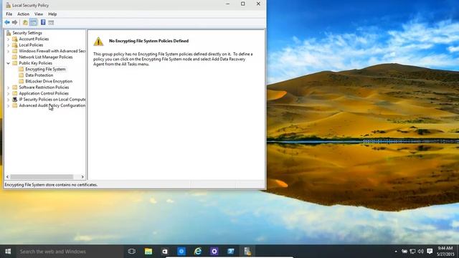Open the purple Settings gear taskbar icon
Screen dimensions: 459x258
[x=214, y=252]
